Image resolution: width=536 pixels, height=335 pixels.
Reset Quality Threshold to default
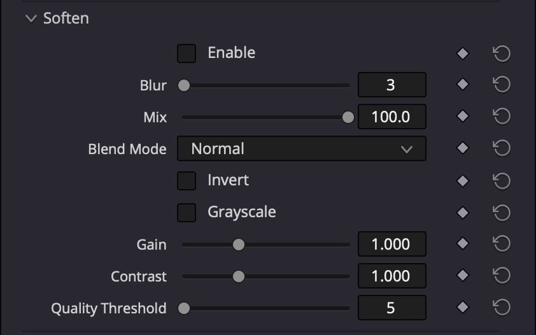coord(502,308)
